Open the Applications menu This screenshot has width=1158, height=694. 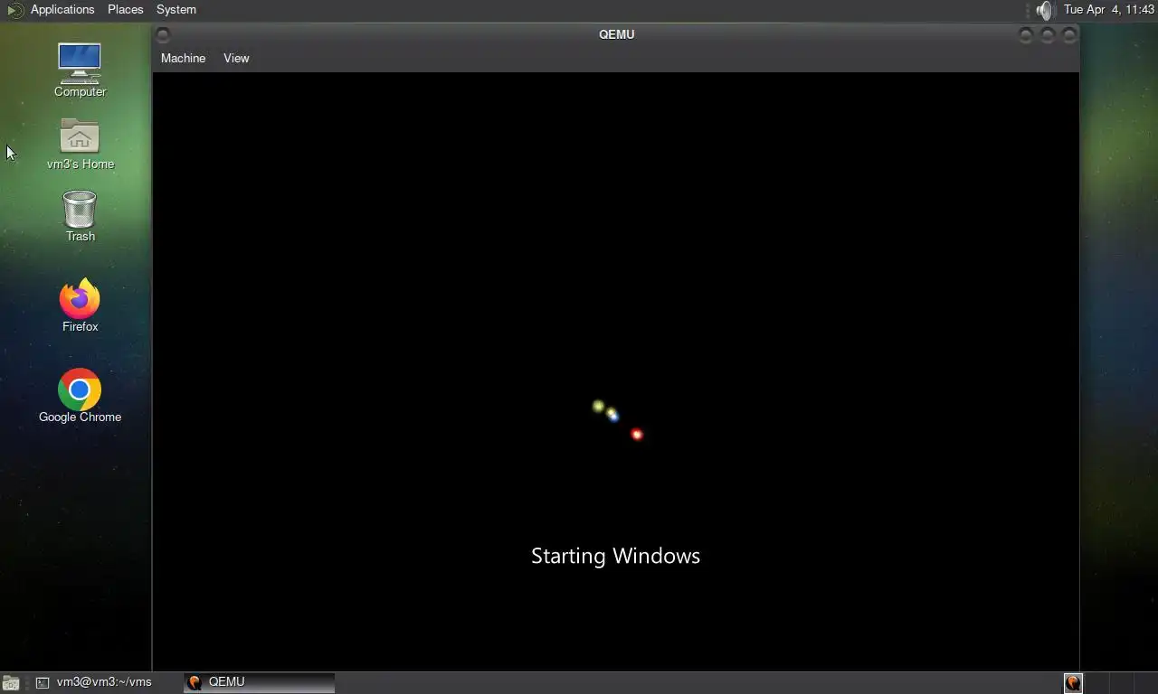click(x=62, y=9)
